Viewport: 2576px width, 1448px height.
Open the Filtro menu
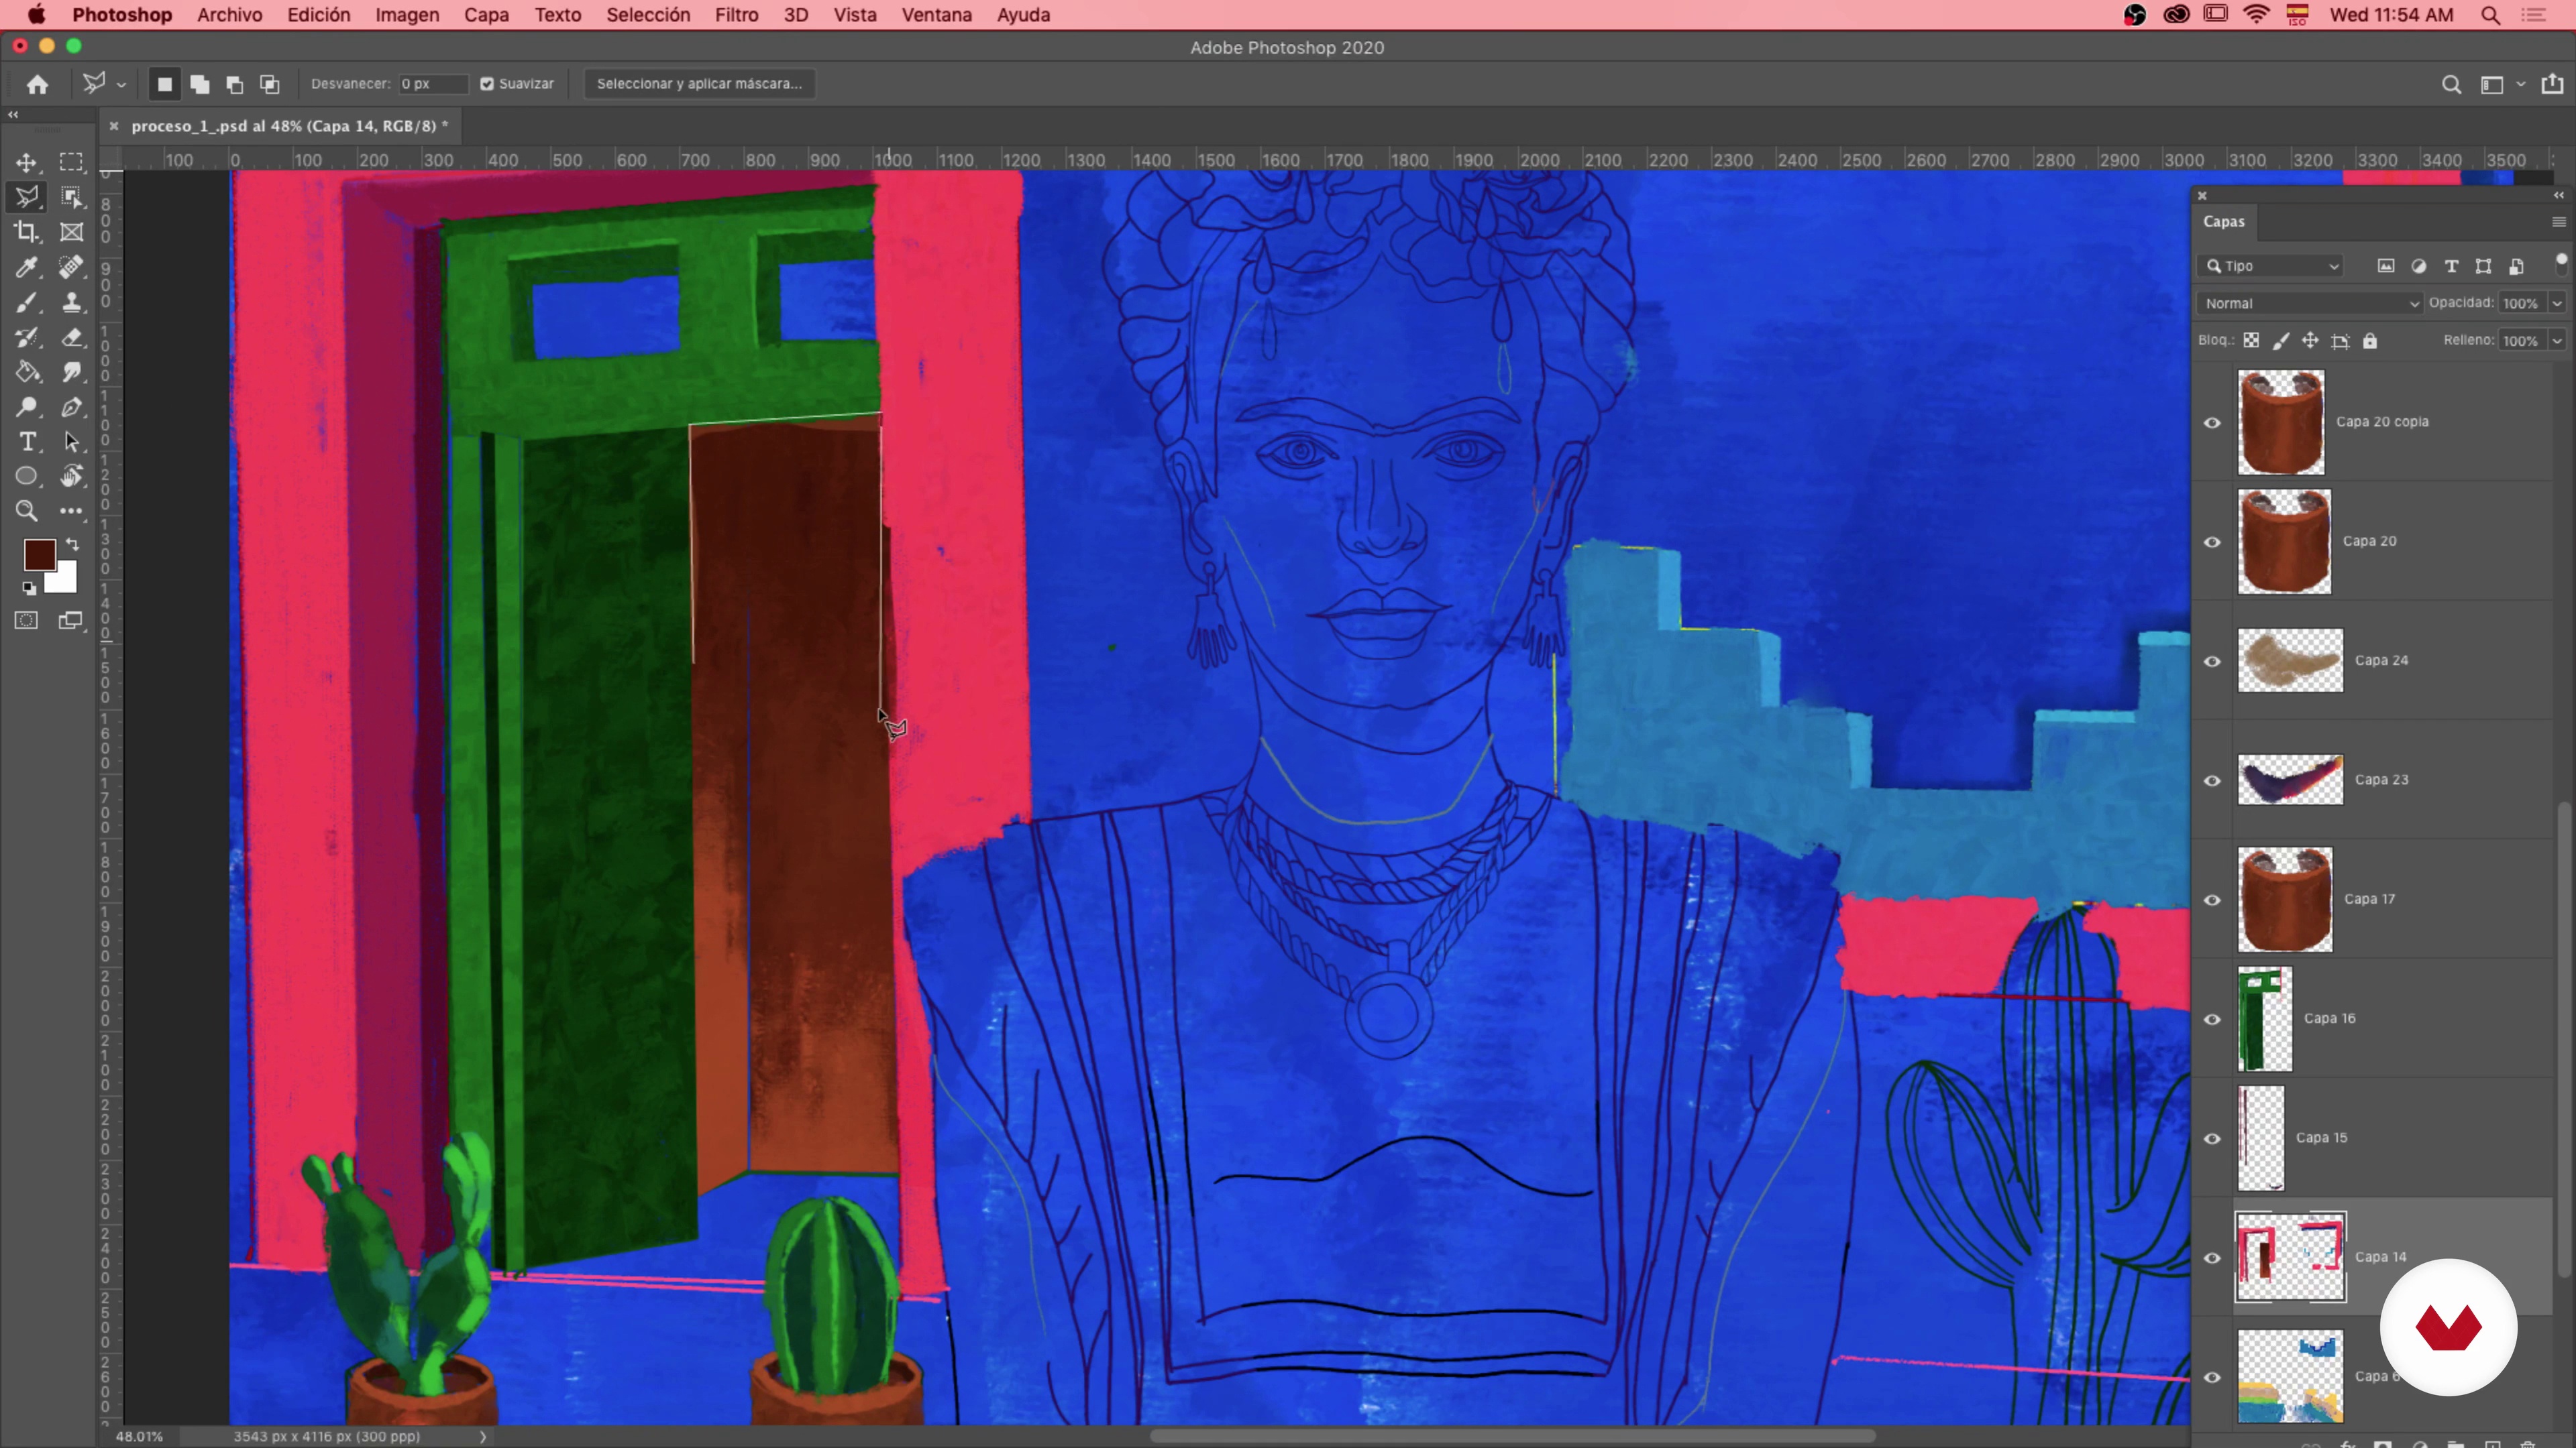[x=736, y=15]
